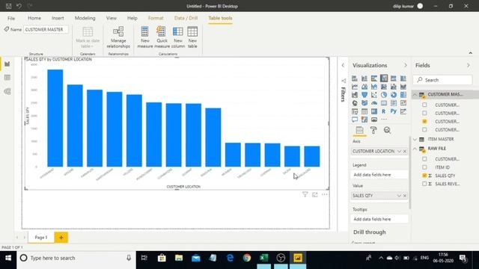Collapse the RAW FILE table
The height and width of the screenshot is (269, 479).
pyautogui.click(x=415, y=149)
